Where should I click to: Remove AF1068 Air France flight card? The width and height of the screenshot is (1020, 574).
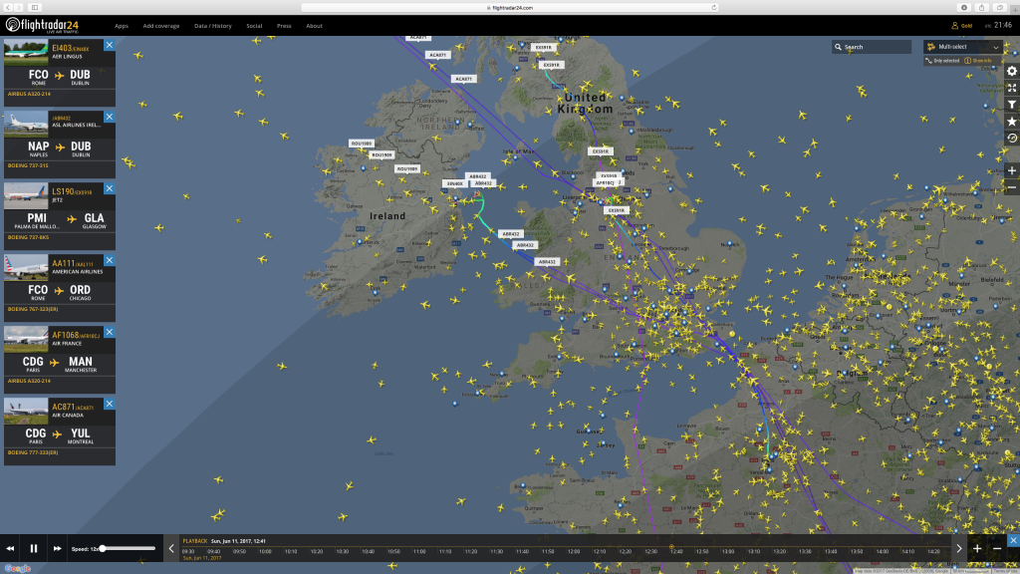tap(110, 332)
